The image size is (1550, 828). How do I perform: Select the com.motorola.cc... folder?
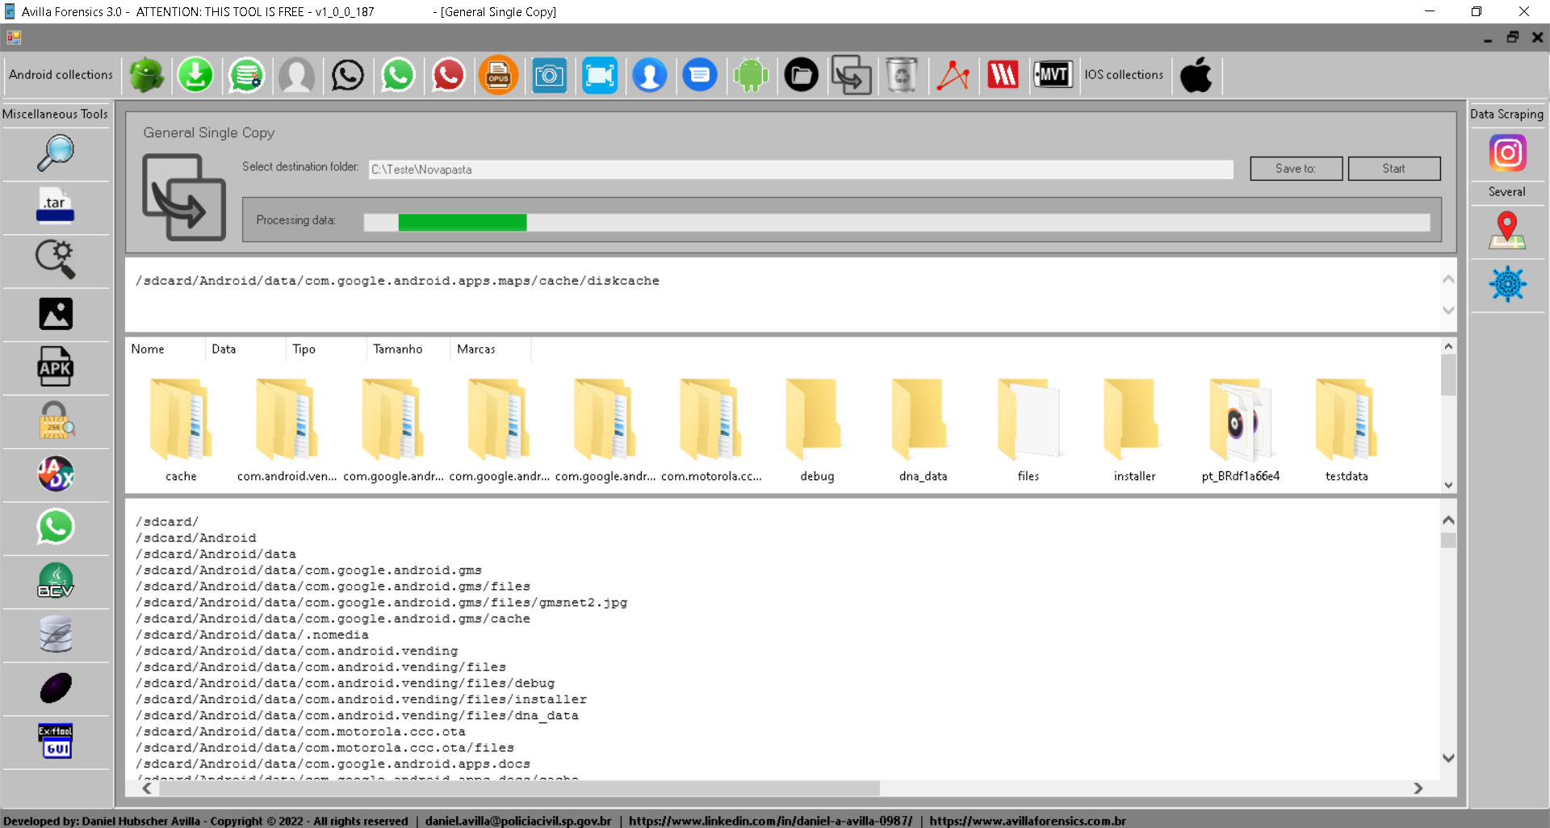(710, 430)
